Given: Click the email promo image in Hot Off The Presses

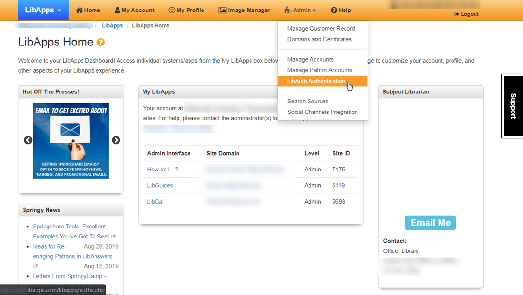Looking at the screenshot, I should [x=71, y=140].
